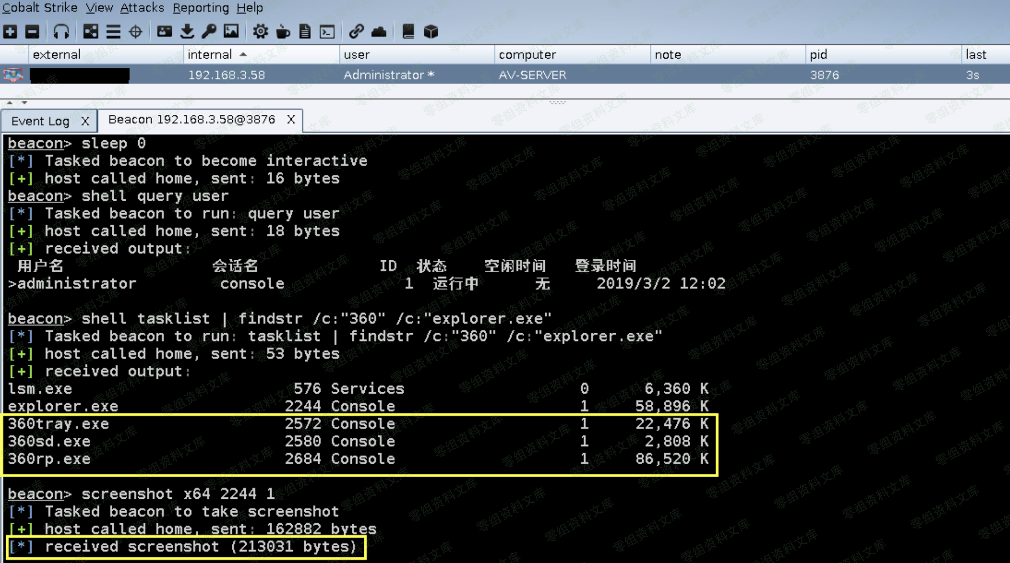Open listeners via the headphones icon

61,32
